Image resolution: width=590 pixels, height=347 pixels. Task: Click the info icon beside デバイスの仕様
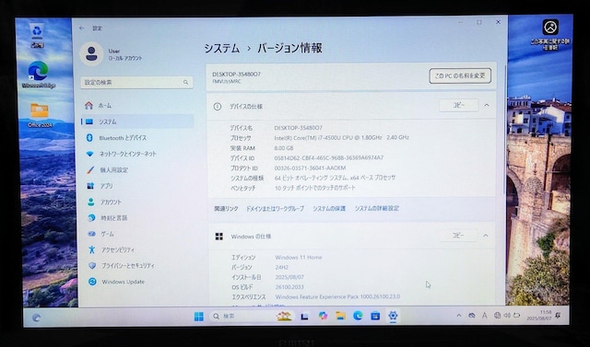[218, 106]
